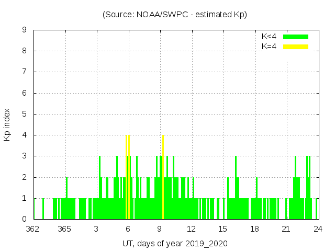Select the K<4 legend label text
The image size is (335, 251).
point(269,37)
